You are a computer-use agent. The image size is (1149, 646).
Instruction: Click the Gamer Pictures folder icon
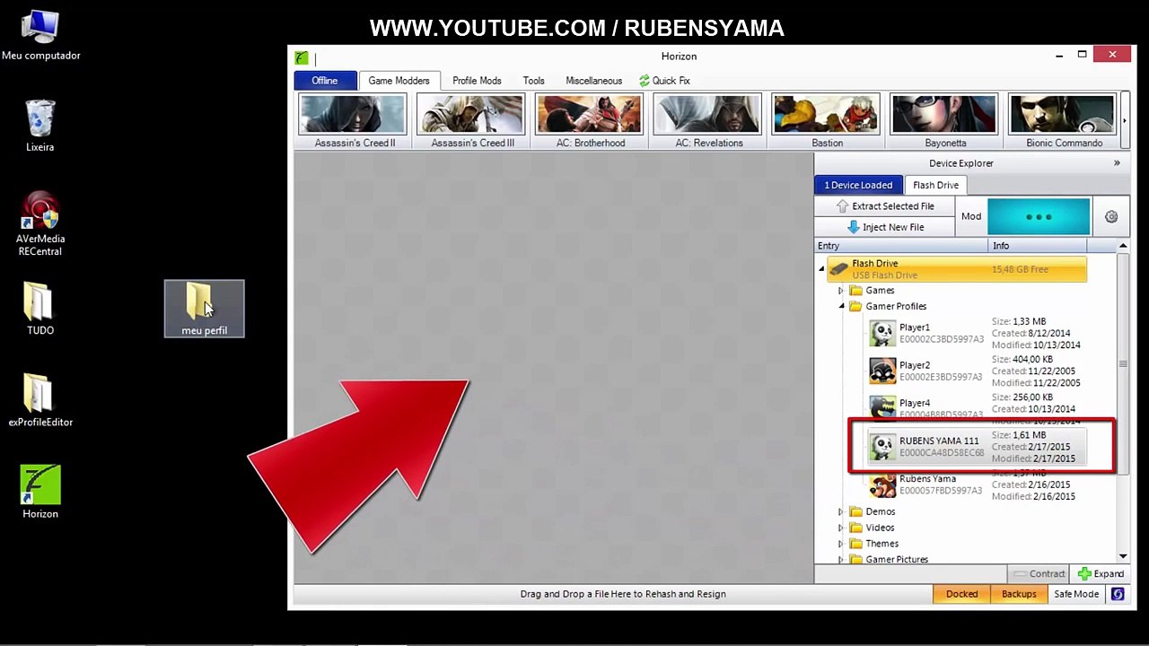(856, 560)
